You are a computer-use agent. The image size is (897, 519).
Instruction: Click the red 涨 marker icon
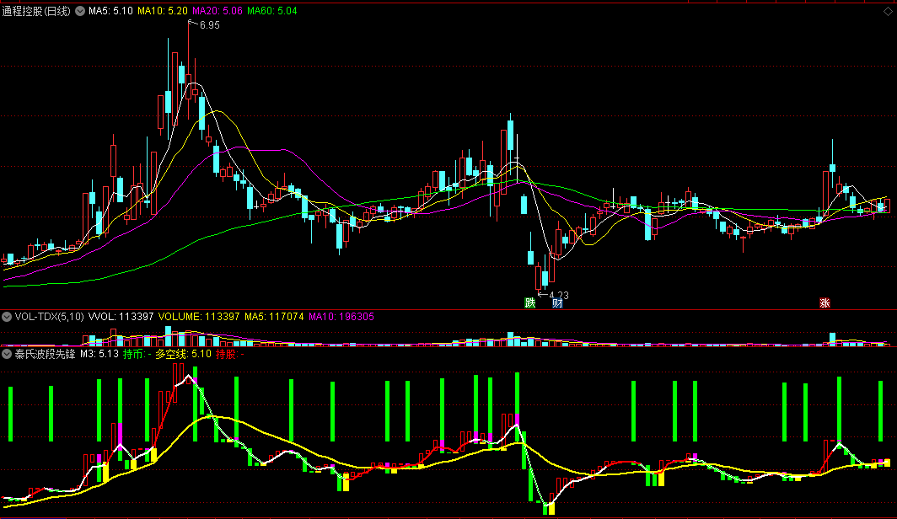824,303
